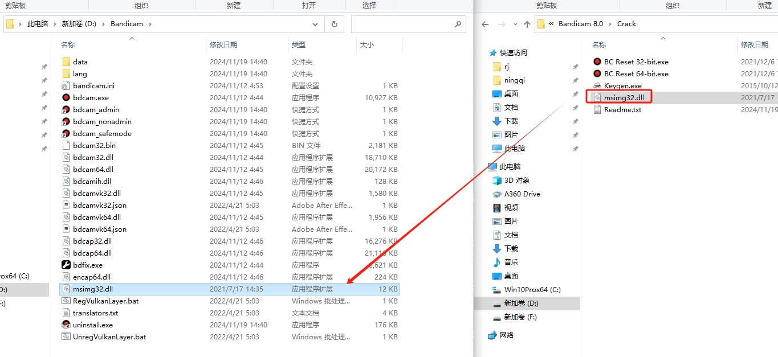Select the BC Reset 32-bit.exe icon
Screen dimensions: 778x357
pos(597,61)
